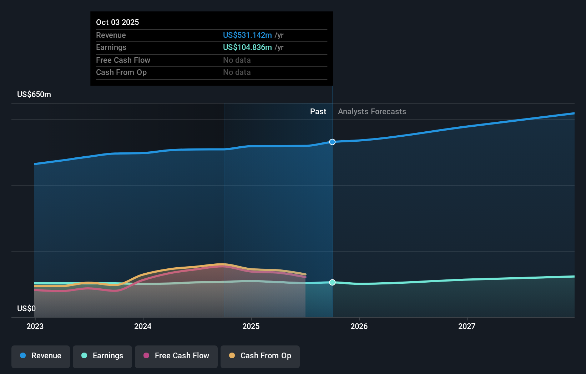Image resolution: width=586 pixels, height=374 pixels.
Task: Select the Revenue data point marker on the chart
Action: pos(332,142)
